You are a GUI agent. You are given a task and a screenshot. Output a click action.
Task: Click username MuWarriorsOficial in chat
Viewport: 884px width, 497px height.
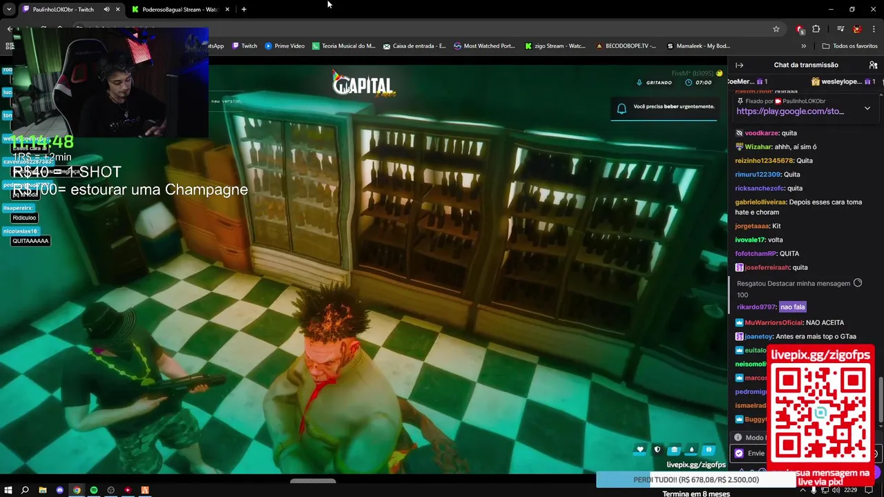(774, 322)
